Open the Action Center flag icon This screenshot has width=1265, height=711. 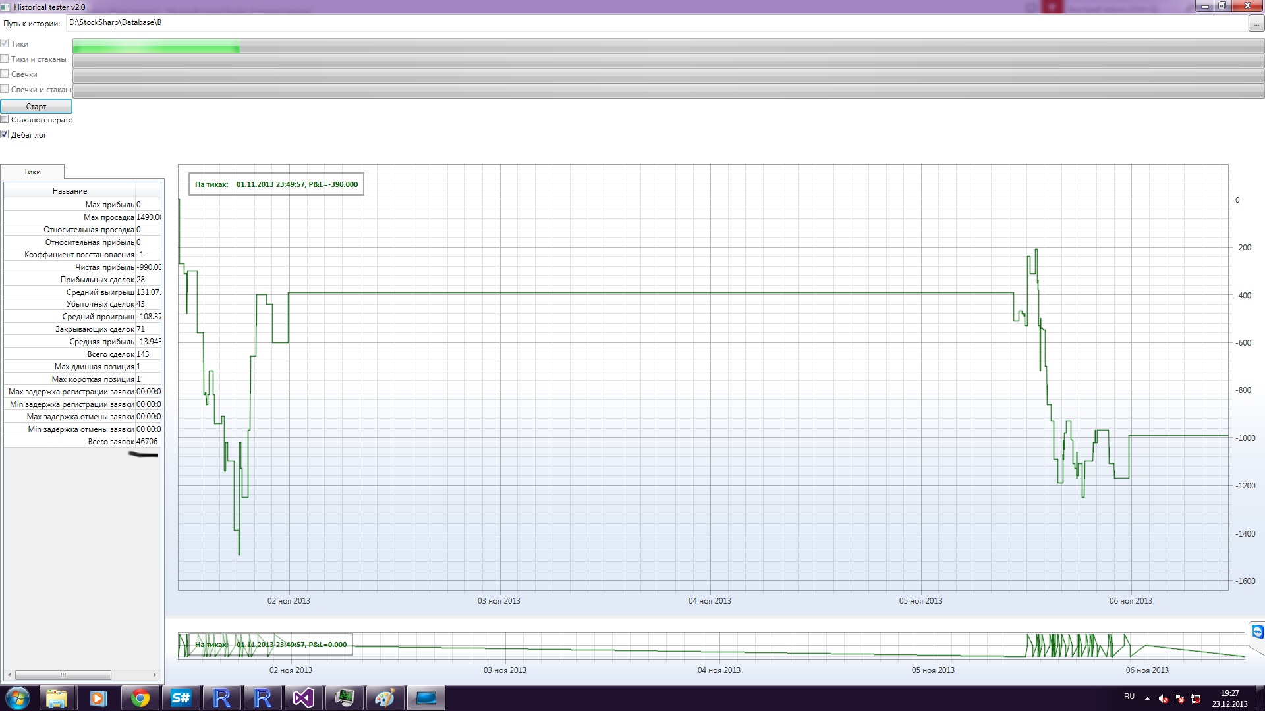[x=1179, y=698]
